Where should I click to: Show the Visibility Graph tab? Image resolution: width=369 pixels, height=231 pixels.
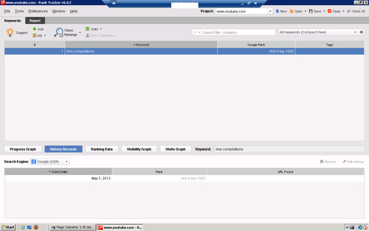point(139,149)
